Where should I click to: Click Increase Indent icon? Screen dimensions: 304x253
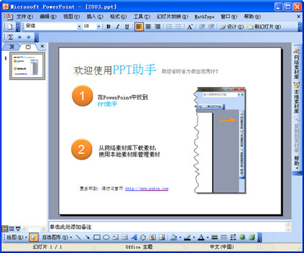212,27
